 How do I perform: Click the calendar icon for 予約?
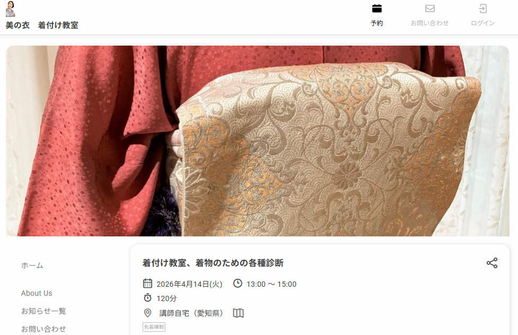(x=376, y=8)
